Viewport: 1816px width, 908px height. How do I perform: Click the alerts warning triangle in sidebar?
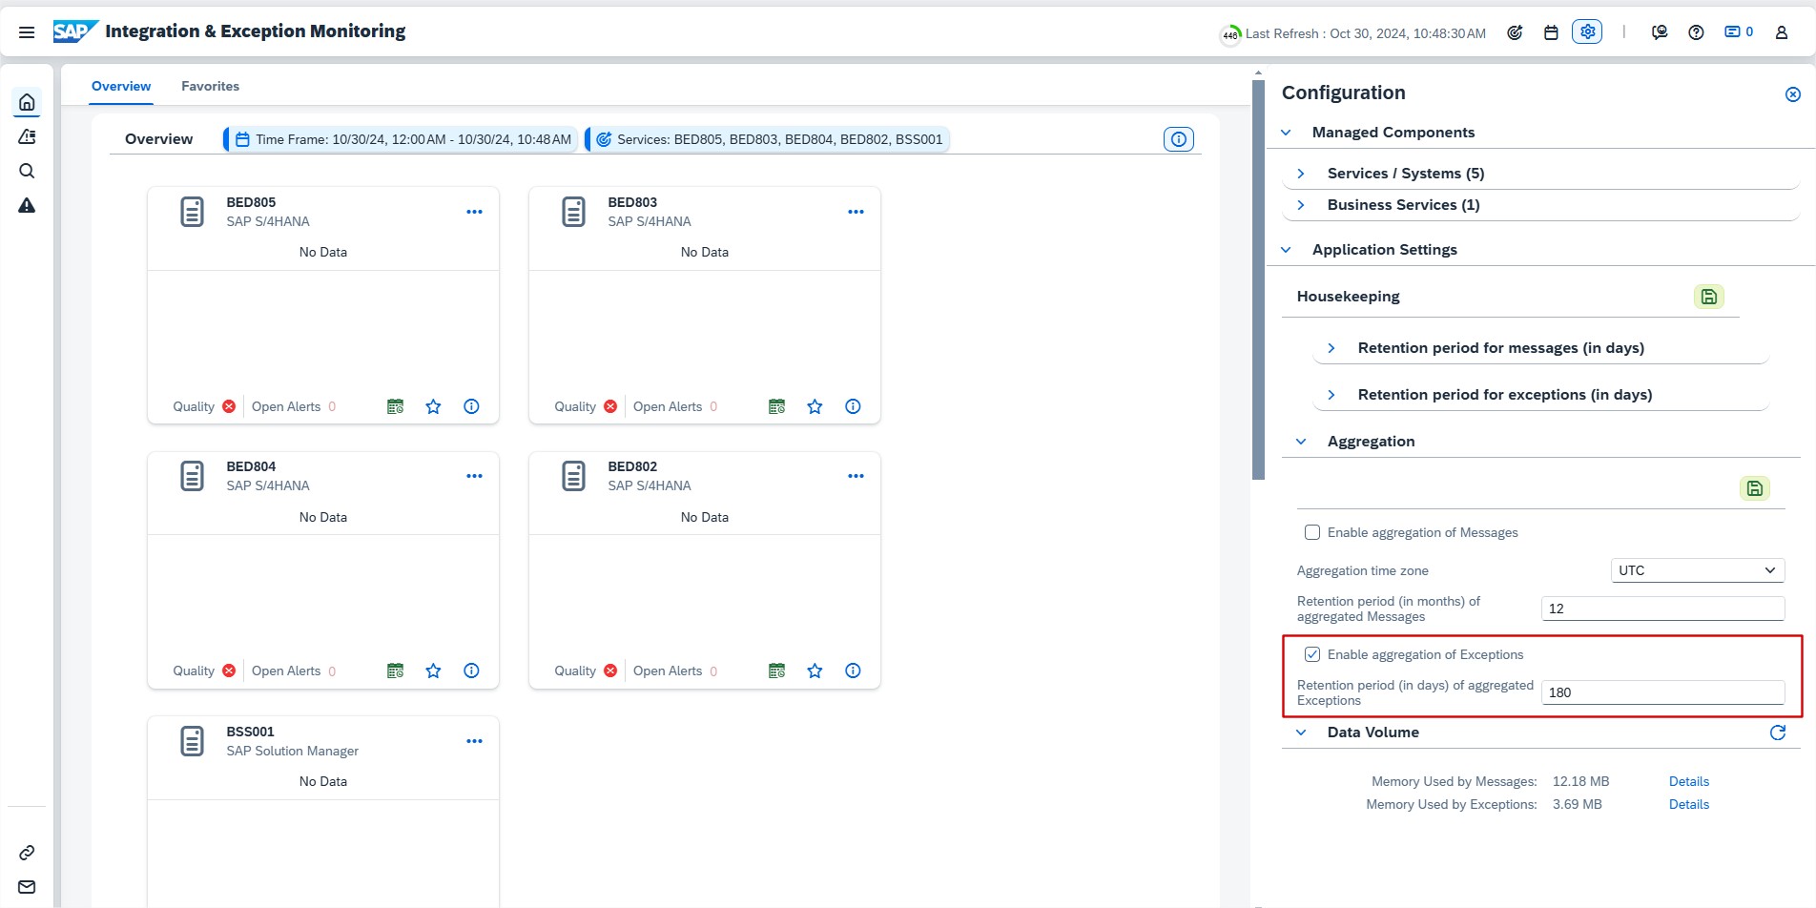[27, 206]
